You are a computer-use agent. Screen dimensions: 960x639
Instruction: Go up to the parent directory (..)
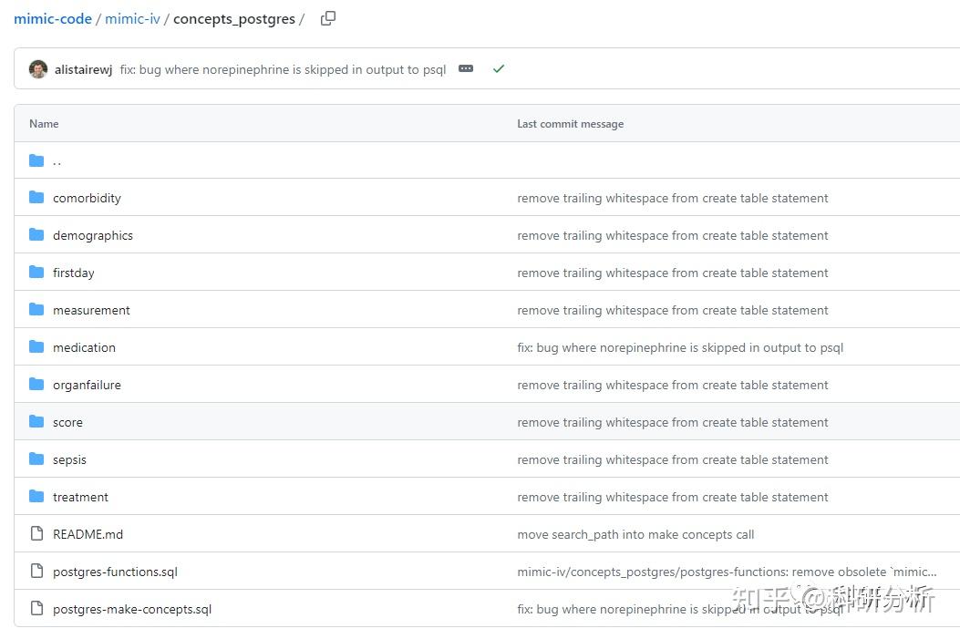pyautogui.click(x=57, y=161)
